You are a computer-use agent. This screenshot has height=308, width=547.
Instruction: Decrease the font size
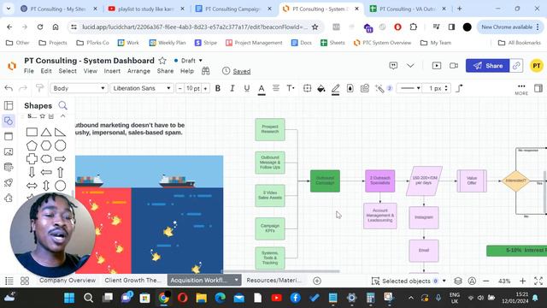click(x=179, y=89)
